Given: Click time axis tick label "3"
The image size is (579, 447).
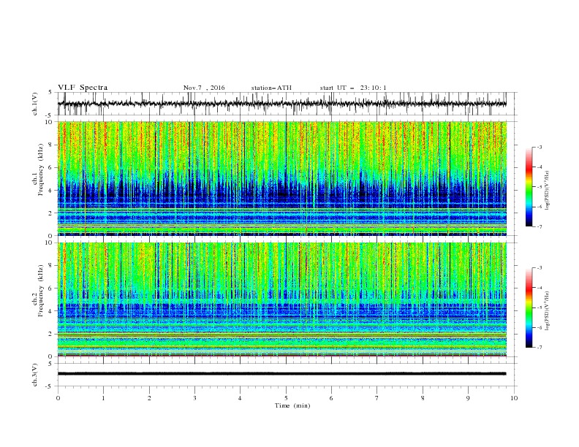Looking at the screenshot, I should tap(194, 398).
